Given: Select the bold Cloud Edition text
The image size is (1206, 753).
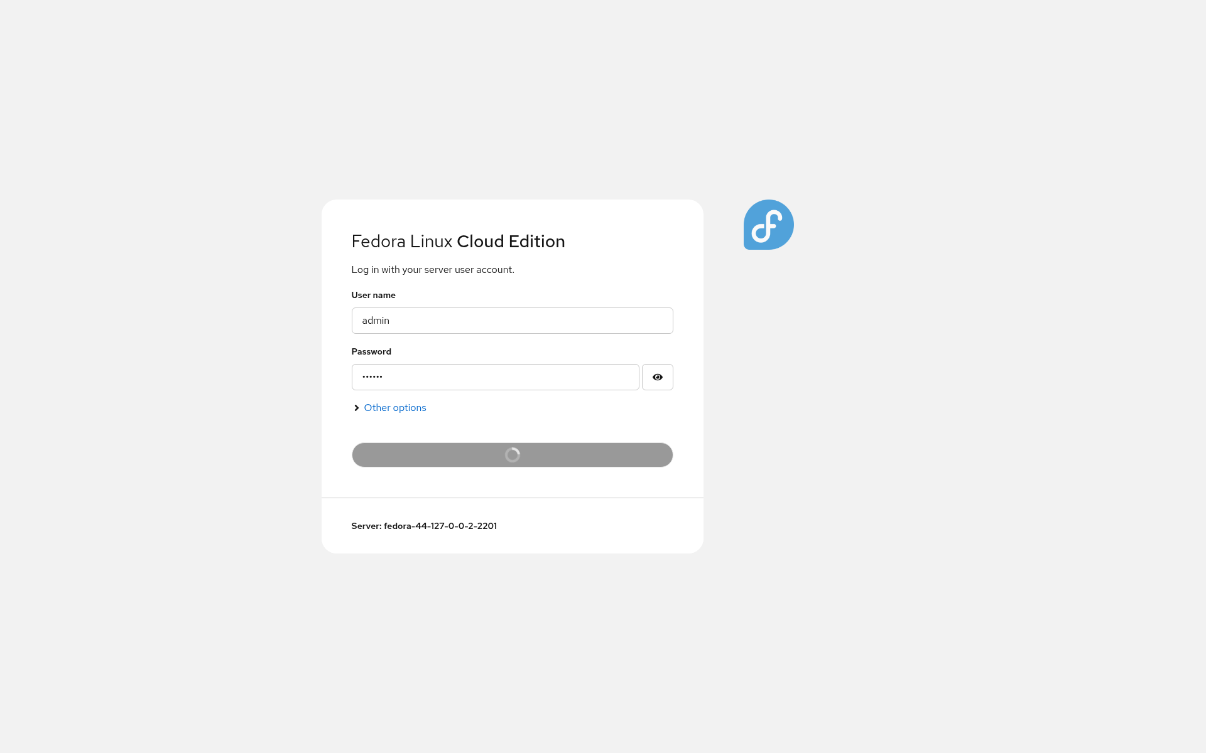Looking at the screenshot, I should pos(511,242).
